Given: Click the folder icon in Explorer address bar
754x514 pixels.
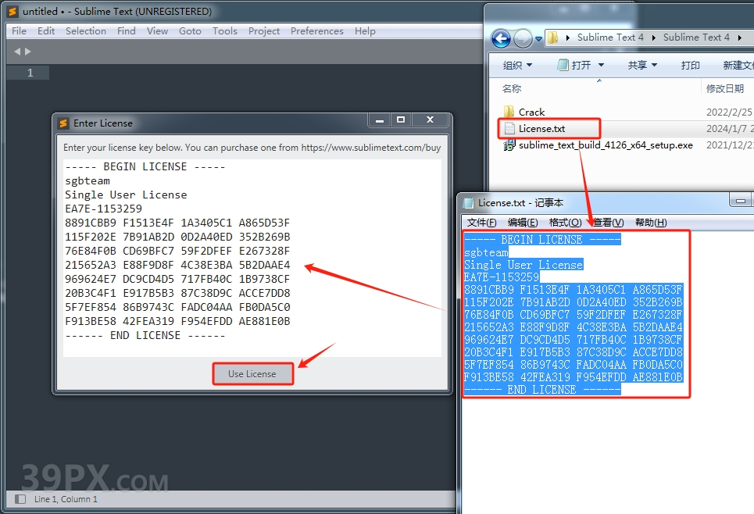Looking at the screenshot, I should (x=553, y=37).
